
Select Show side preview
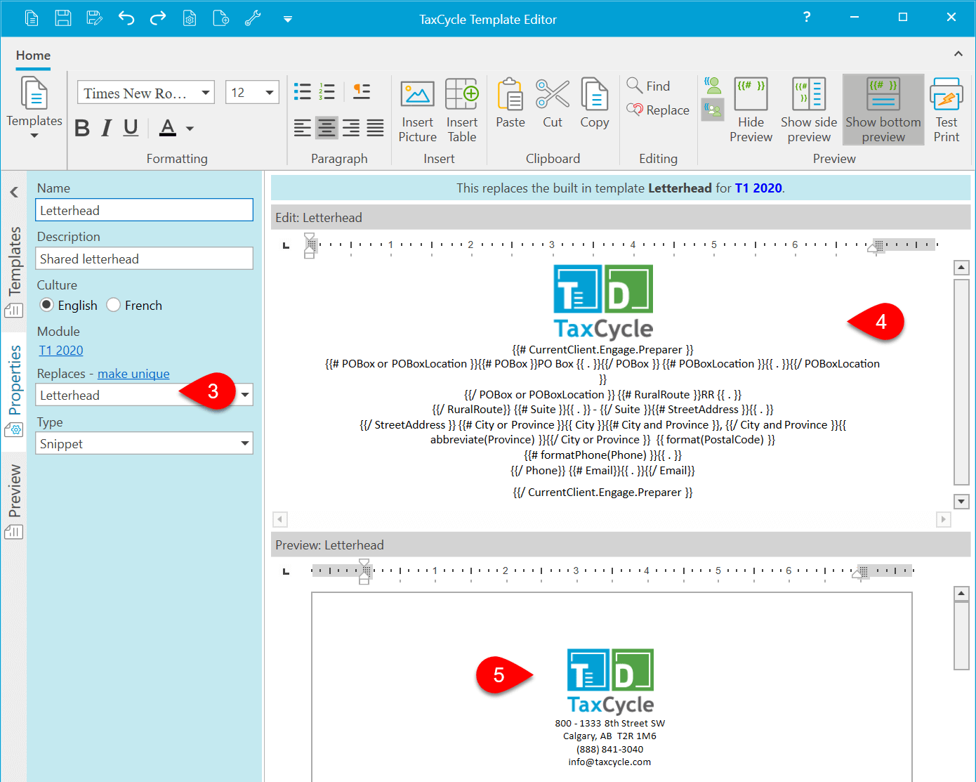809,110
